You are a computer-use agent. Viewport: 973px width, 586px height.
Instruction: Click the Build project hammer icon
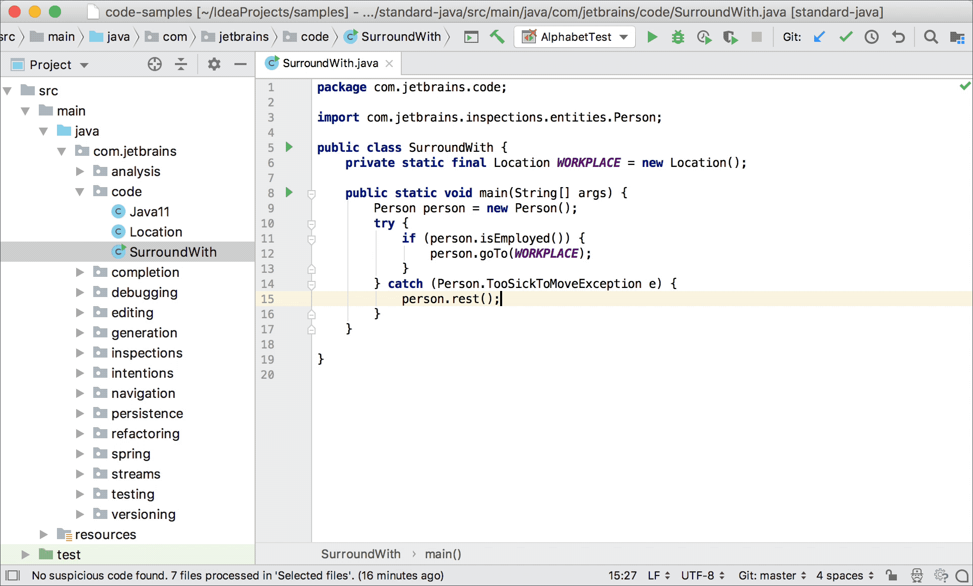tap(497, 37)
